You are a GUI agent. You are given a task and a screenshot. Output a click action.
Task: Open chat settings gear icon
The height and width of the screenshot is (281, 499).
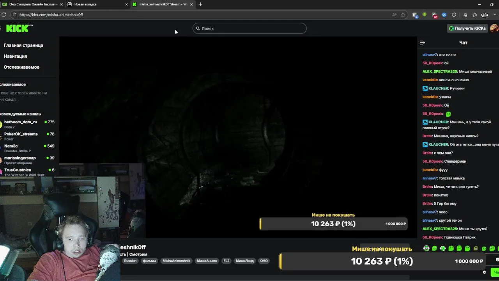click(x=484, y=272)
